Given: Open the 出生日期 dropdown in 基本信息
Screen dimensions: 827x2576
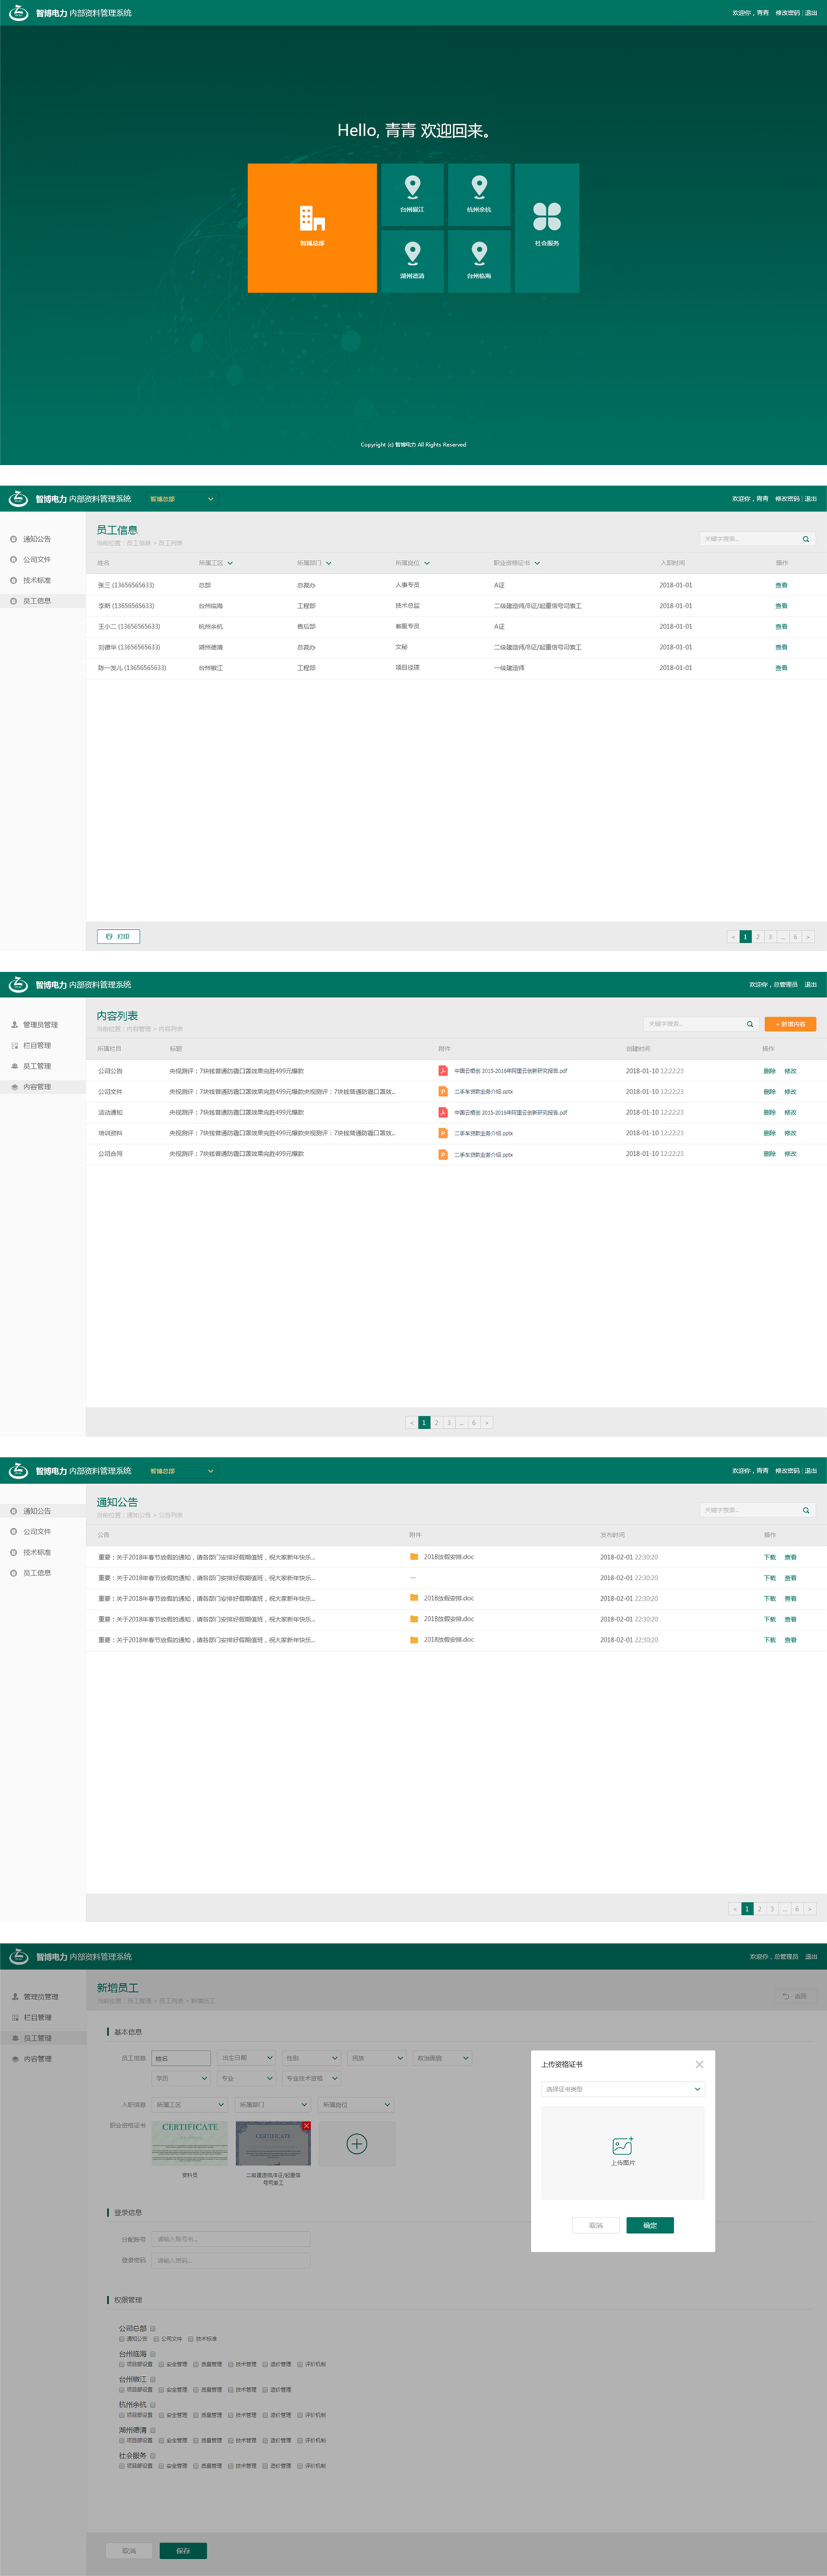Looking at the screenshot, I should pyautogui.click(x=246, y=2058).
